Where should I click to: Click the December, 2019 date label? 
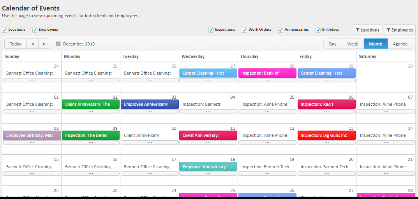[79, 44]
